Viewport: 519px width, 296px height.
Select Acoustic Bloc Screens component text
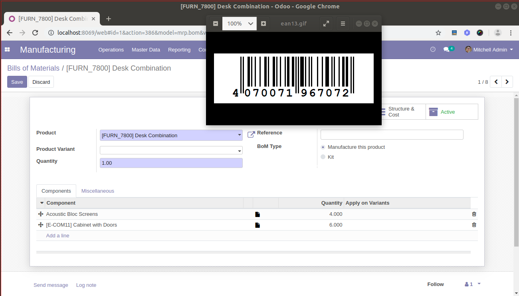pyautogui.click(x=72, y=214)
